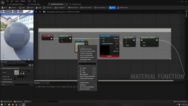Click the Clamp node Min input pin
Screen dimensions: 188x106
point(142,42)
